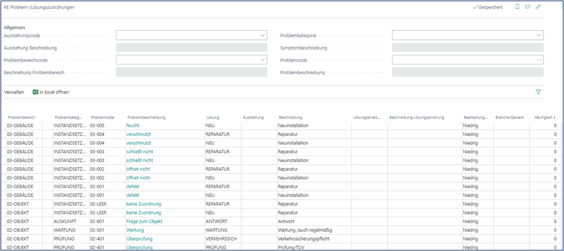The height and width of the screenshot is (251, 564).
Task: Click the collapse page arrows icon
Action: (538, 7)
